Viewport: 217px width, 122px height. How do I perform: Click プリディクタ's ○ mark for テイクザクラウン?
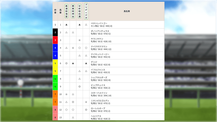(86, 48)
